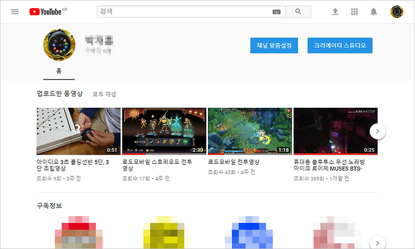Open the notifications bell
Image resolution: width=415 pixels, height=249 pixels.
coord(373,12)
